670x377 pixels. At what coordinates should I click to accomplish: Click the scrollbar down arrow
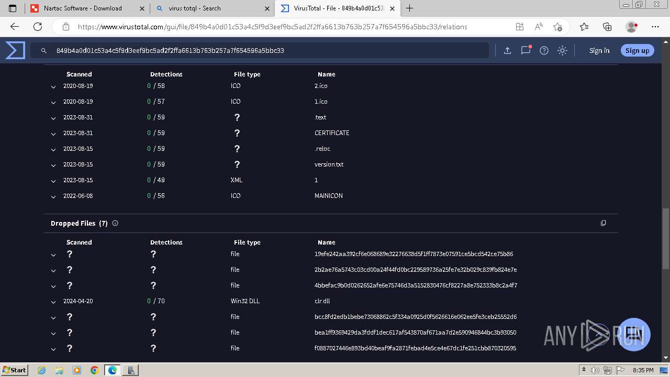click(x=665, y=358)
